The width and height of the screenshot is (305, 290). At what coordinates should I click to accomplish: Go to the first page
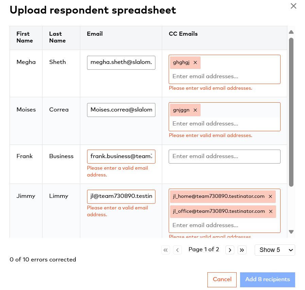(166, 250)
